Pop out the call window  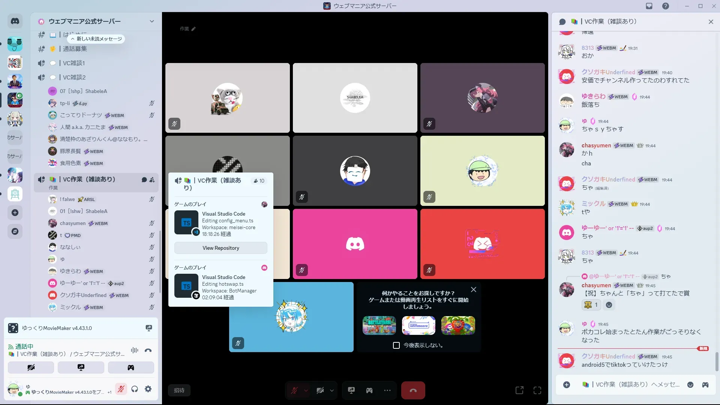tap(519, 390)
